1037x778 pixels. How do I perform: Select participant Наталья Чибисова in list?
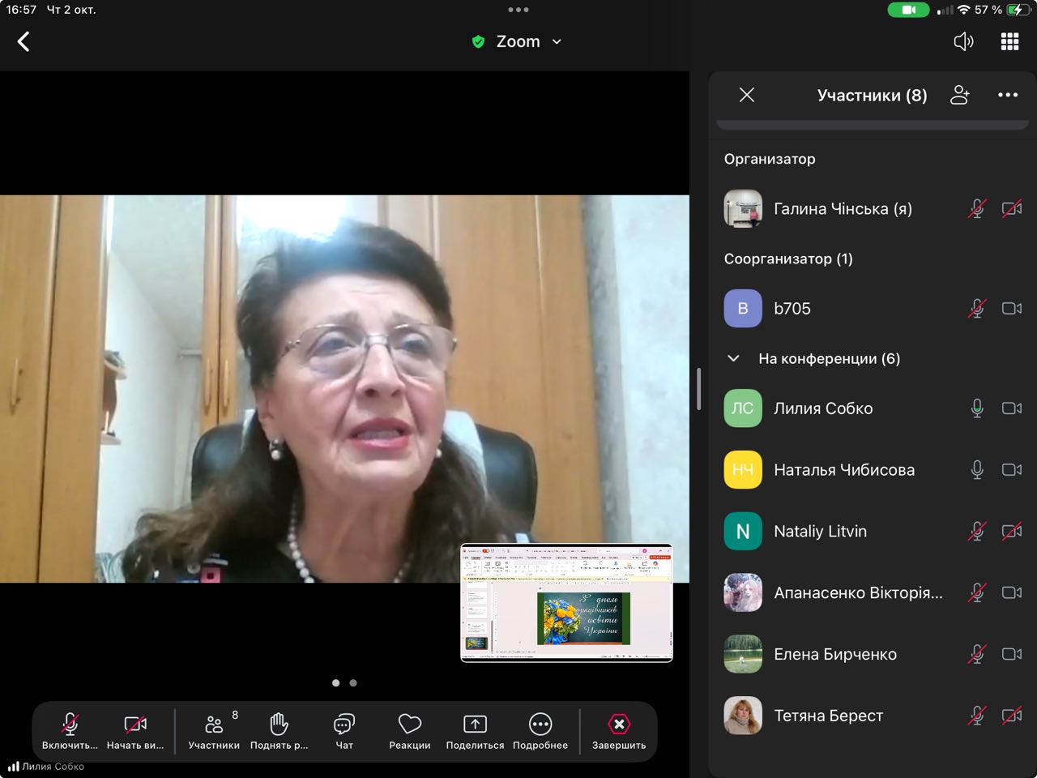(x=843, y=470)
